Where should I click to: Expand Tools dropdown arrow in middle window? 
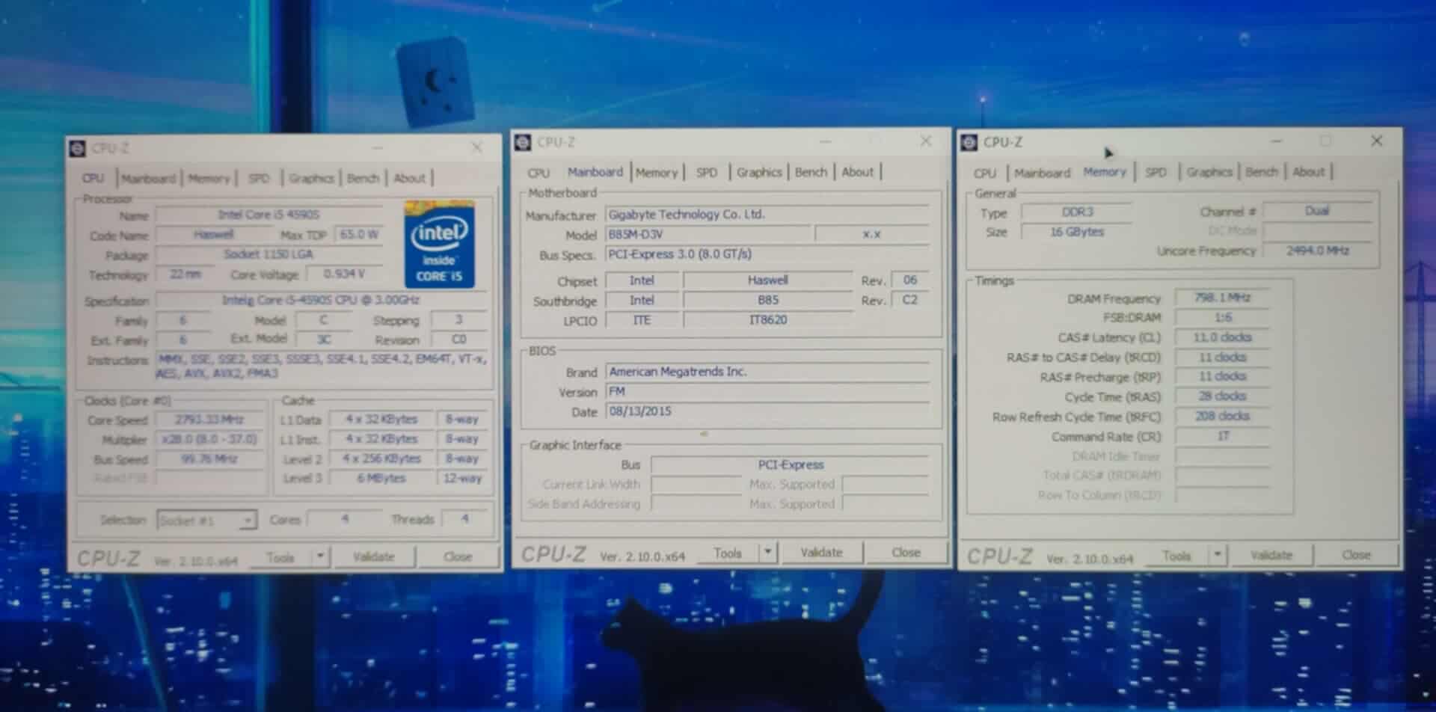(x=768, y=553)
